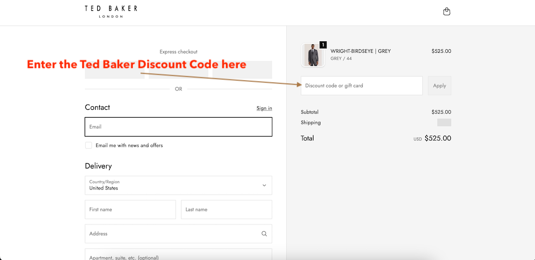535x260 pixels.
Task: Expand the Country/Region chevron arrow
Action: click(264, 185)
